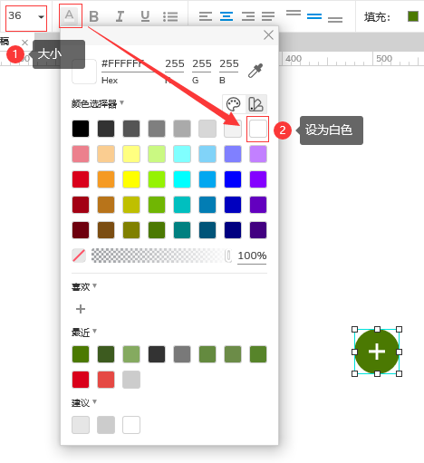Toggle italic text formatting
The width and height of the screenshot is (424, 463).
pos(120,16)
